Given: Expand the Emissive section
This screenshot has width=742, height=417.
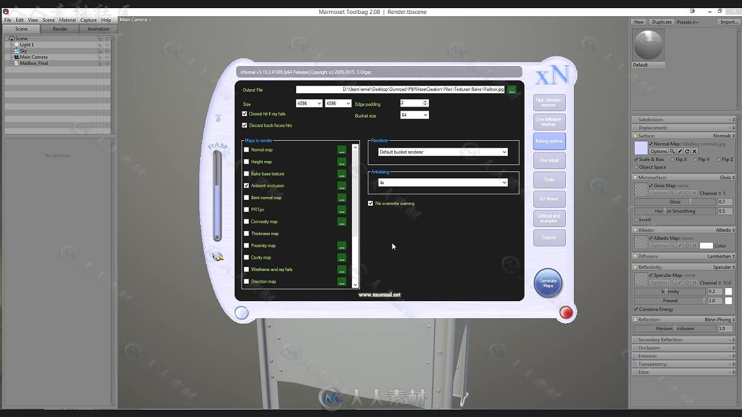Looking at the screenshot, I should [635, 356].
